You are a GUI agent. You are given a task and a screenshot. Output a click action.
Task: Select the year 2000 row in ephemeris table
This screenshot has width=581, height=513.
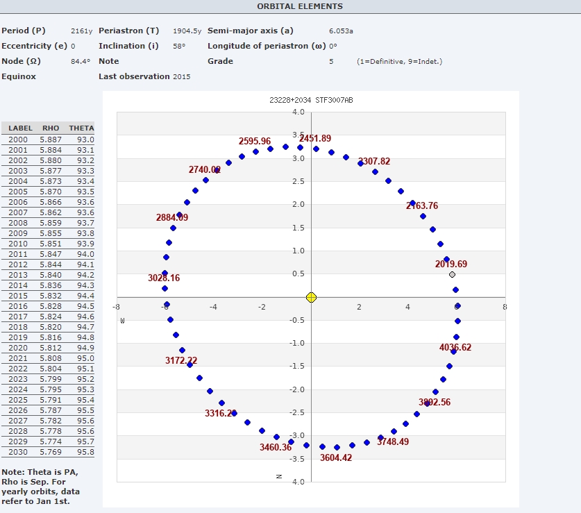[x=49, y=140]
